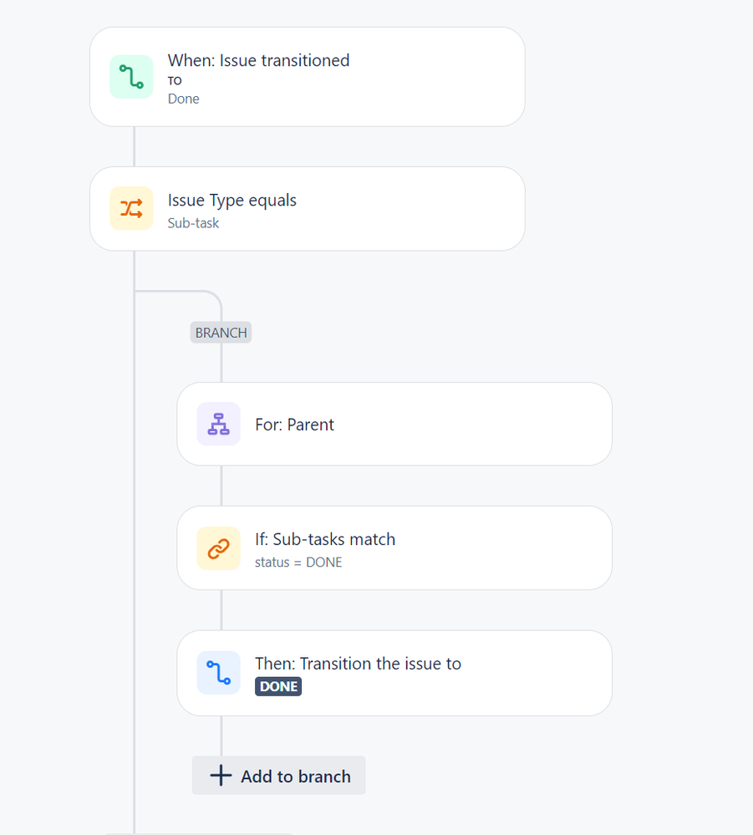
Task: Click the BRANCH label tag
Action: [221, 333]
